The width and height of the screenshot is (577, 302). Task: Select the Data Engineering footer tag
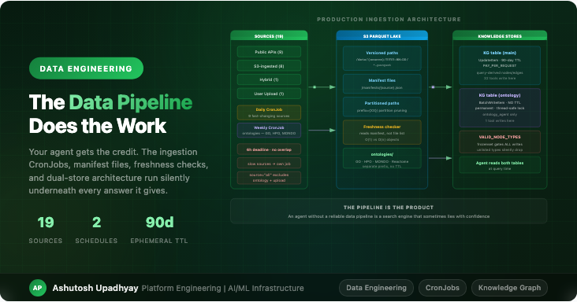376,288
